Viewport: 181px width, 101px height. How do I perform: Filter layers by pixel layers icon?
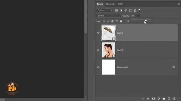point(116,11)
